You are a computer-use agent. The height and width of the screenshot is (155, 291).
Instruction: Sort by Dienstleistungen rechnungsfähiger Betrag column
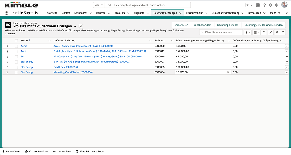[200, 41]
